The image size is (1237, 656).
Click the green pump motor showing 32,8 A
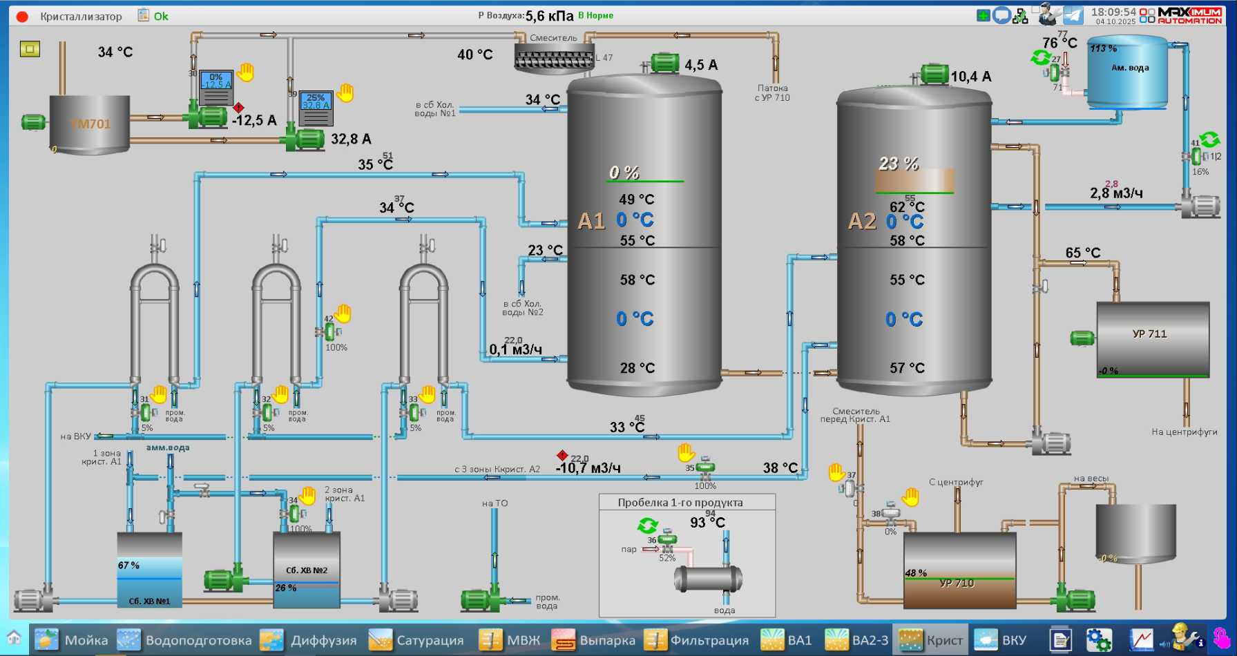point(305,139)
